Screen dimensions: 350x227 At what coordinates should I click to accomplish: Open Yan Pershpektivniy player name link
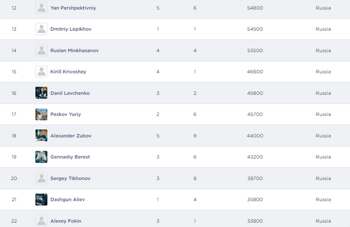[73, 8]
